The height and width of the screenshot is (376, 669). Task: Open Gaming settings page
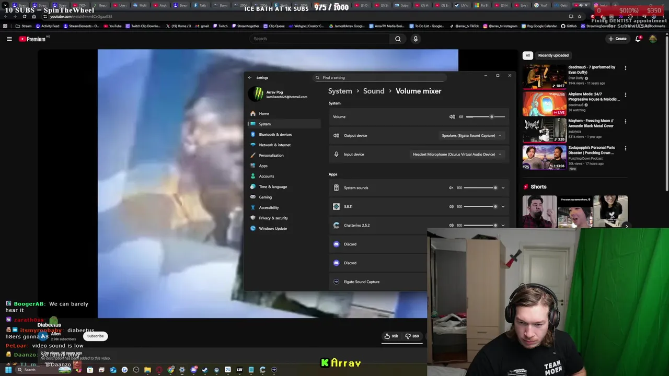[284, 197]
